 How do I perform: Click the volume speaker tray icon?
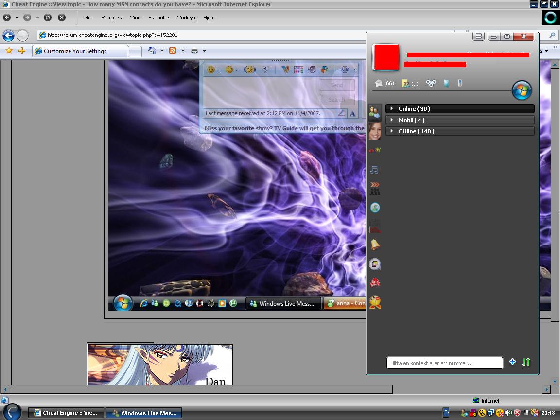508,413
